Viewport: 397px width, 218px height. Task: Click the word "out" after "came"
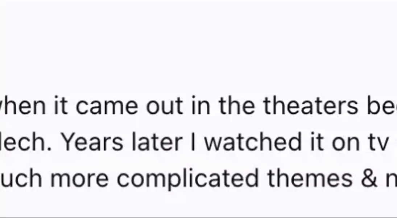164,106
